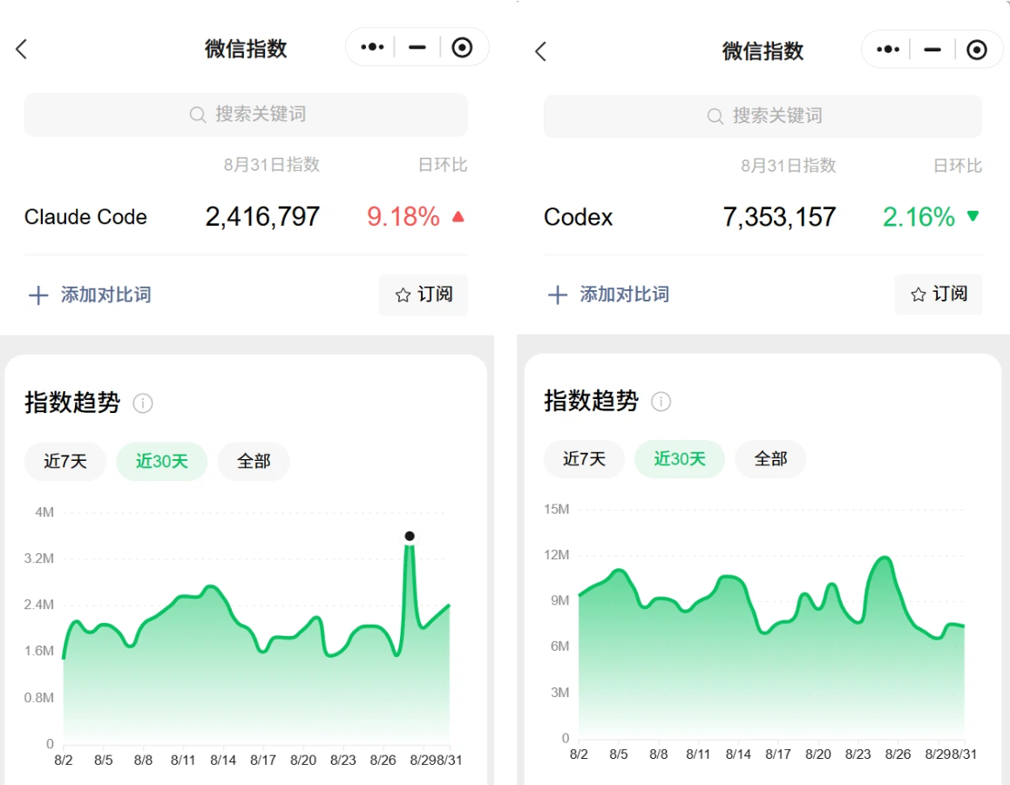The image size is (1010, 785).
Task: Click the 2.4M axis label on Claude Code chart
Action: [x=38, y=605]
